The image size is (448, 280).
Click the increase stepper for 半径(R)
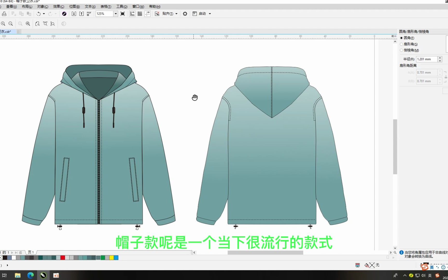point(440,58)
